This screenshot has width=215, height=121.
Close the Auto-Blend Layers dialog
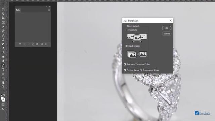(171, 21)
